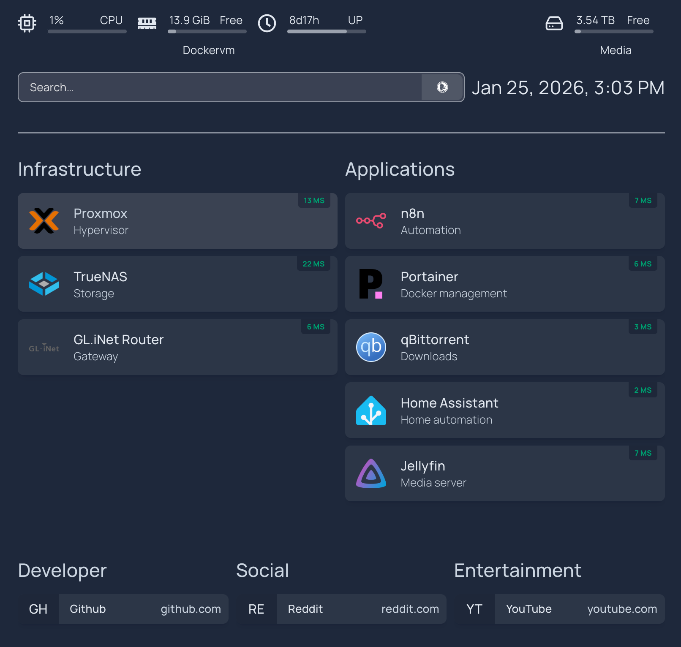This screenshot has width=681, height=647.
Task: Click the RAM memory icon
Action: click(x=147, y=23)
